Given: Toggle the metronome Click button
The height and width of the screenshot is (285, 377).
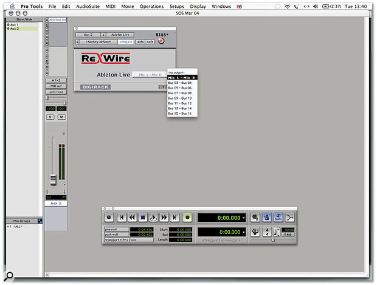Looking at the screenshot, I should (267, 218).
